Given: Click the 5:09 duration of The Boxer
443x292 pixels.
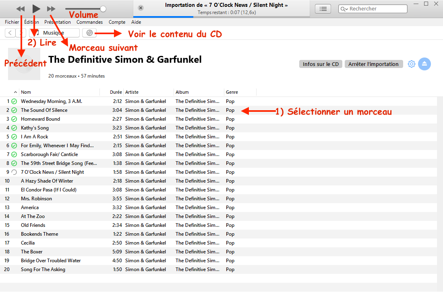Looking at the screenshot, I should [x=117, y=252].
